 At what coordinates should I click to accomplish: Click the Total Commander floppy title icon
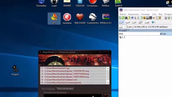pyautogui.click(x=121, y=10)
